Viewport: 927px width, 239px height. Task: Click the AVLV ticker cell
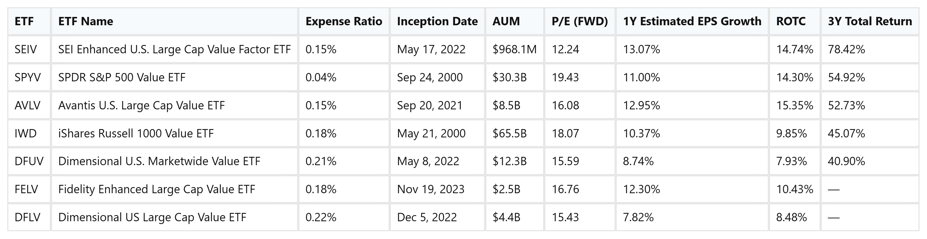tap(27, 105)
